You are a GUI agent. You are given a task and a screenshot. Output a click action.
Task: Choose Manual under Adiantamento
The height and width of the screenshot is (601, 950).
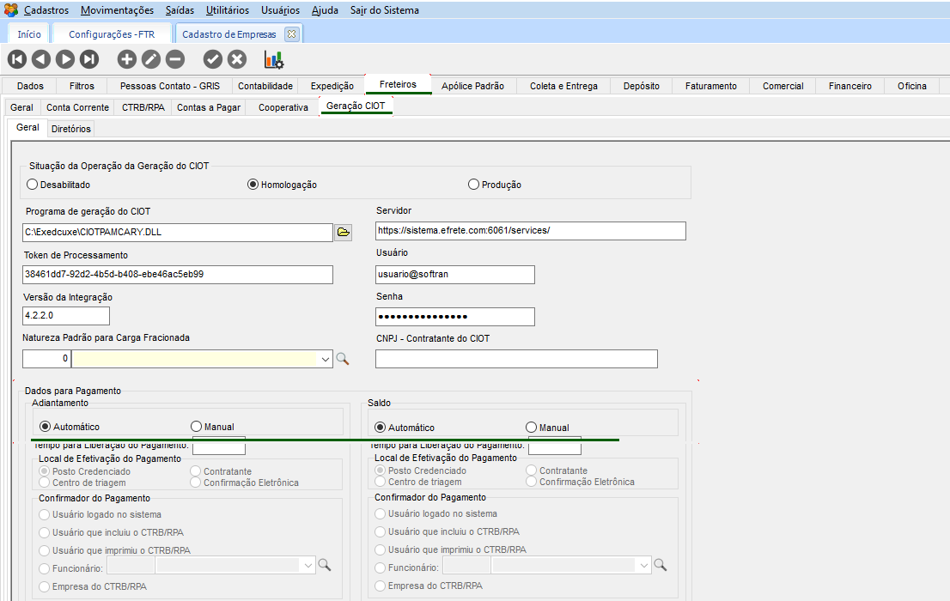[196, 427]
